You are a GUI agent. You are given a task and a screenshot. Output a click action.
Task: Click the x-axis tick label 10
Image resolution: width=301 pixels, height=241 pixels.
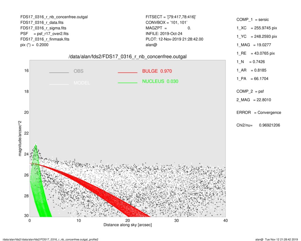tap(79, 221)
